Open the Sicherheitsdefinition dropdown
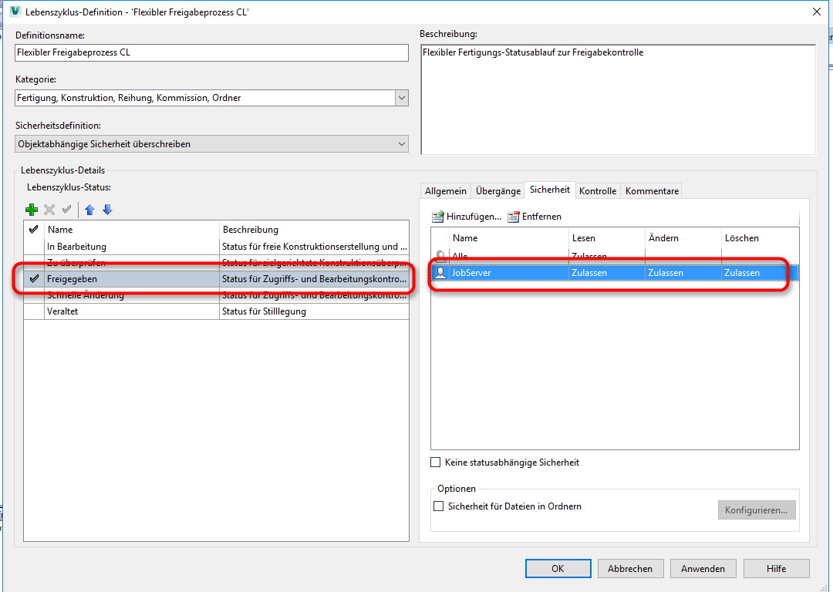 [401, 144]
